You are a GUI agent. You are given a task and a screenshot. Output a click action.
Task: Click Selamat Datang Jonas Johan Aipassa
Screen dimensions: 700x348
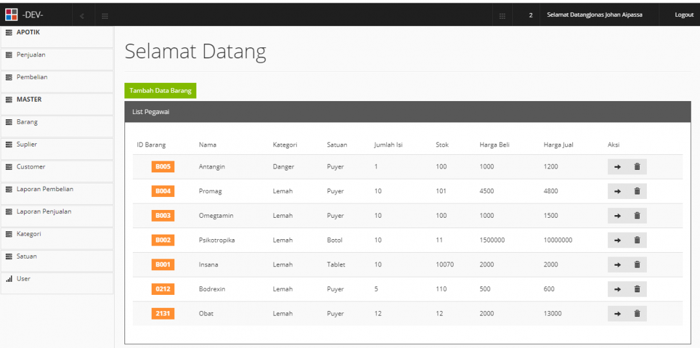pyautogui.click(x=594, y=15)
